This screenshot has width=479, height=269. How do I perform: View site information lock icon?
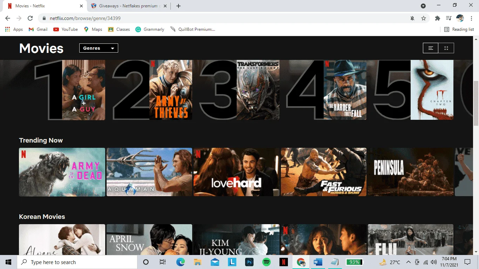44,18
